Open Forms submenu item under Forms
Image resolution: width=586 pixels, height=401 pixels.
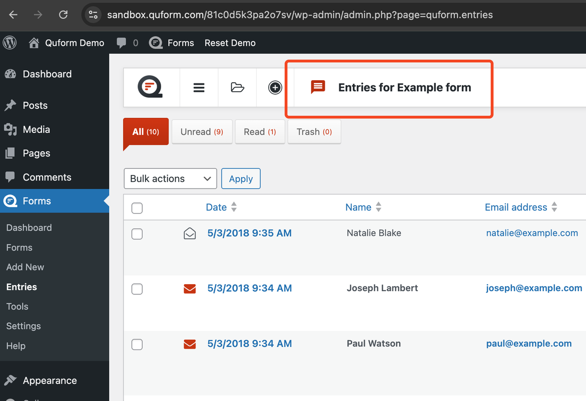(x=20, y=248)
